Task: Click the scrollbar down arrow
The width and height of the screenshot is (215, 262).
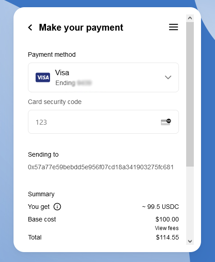Action: click(x=190, y=241)
